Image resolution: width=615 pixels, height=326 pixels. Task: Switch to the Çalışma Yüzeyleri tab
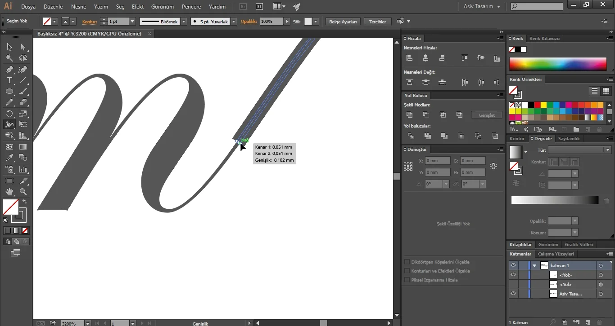tap(556, 254)
